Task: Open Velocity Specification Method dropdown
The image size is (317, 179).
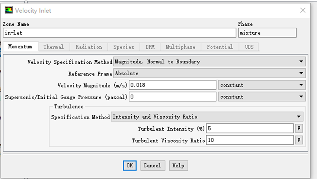Action: (x=209, y=62)
